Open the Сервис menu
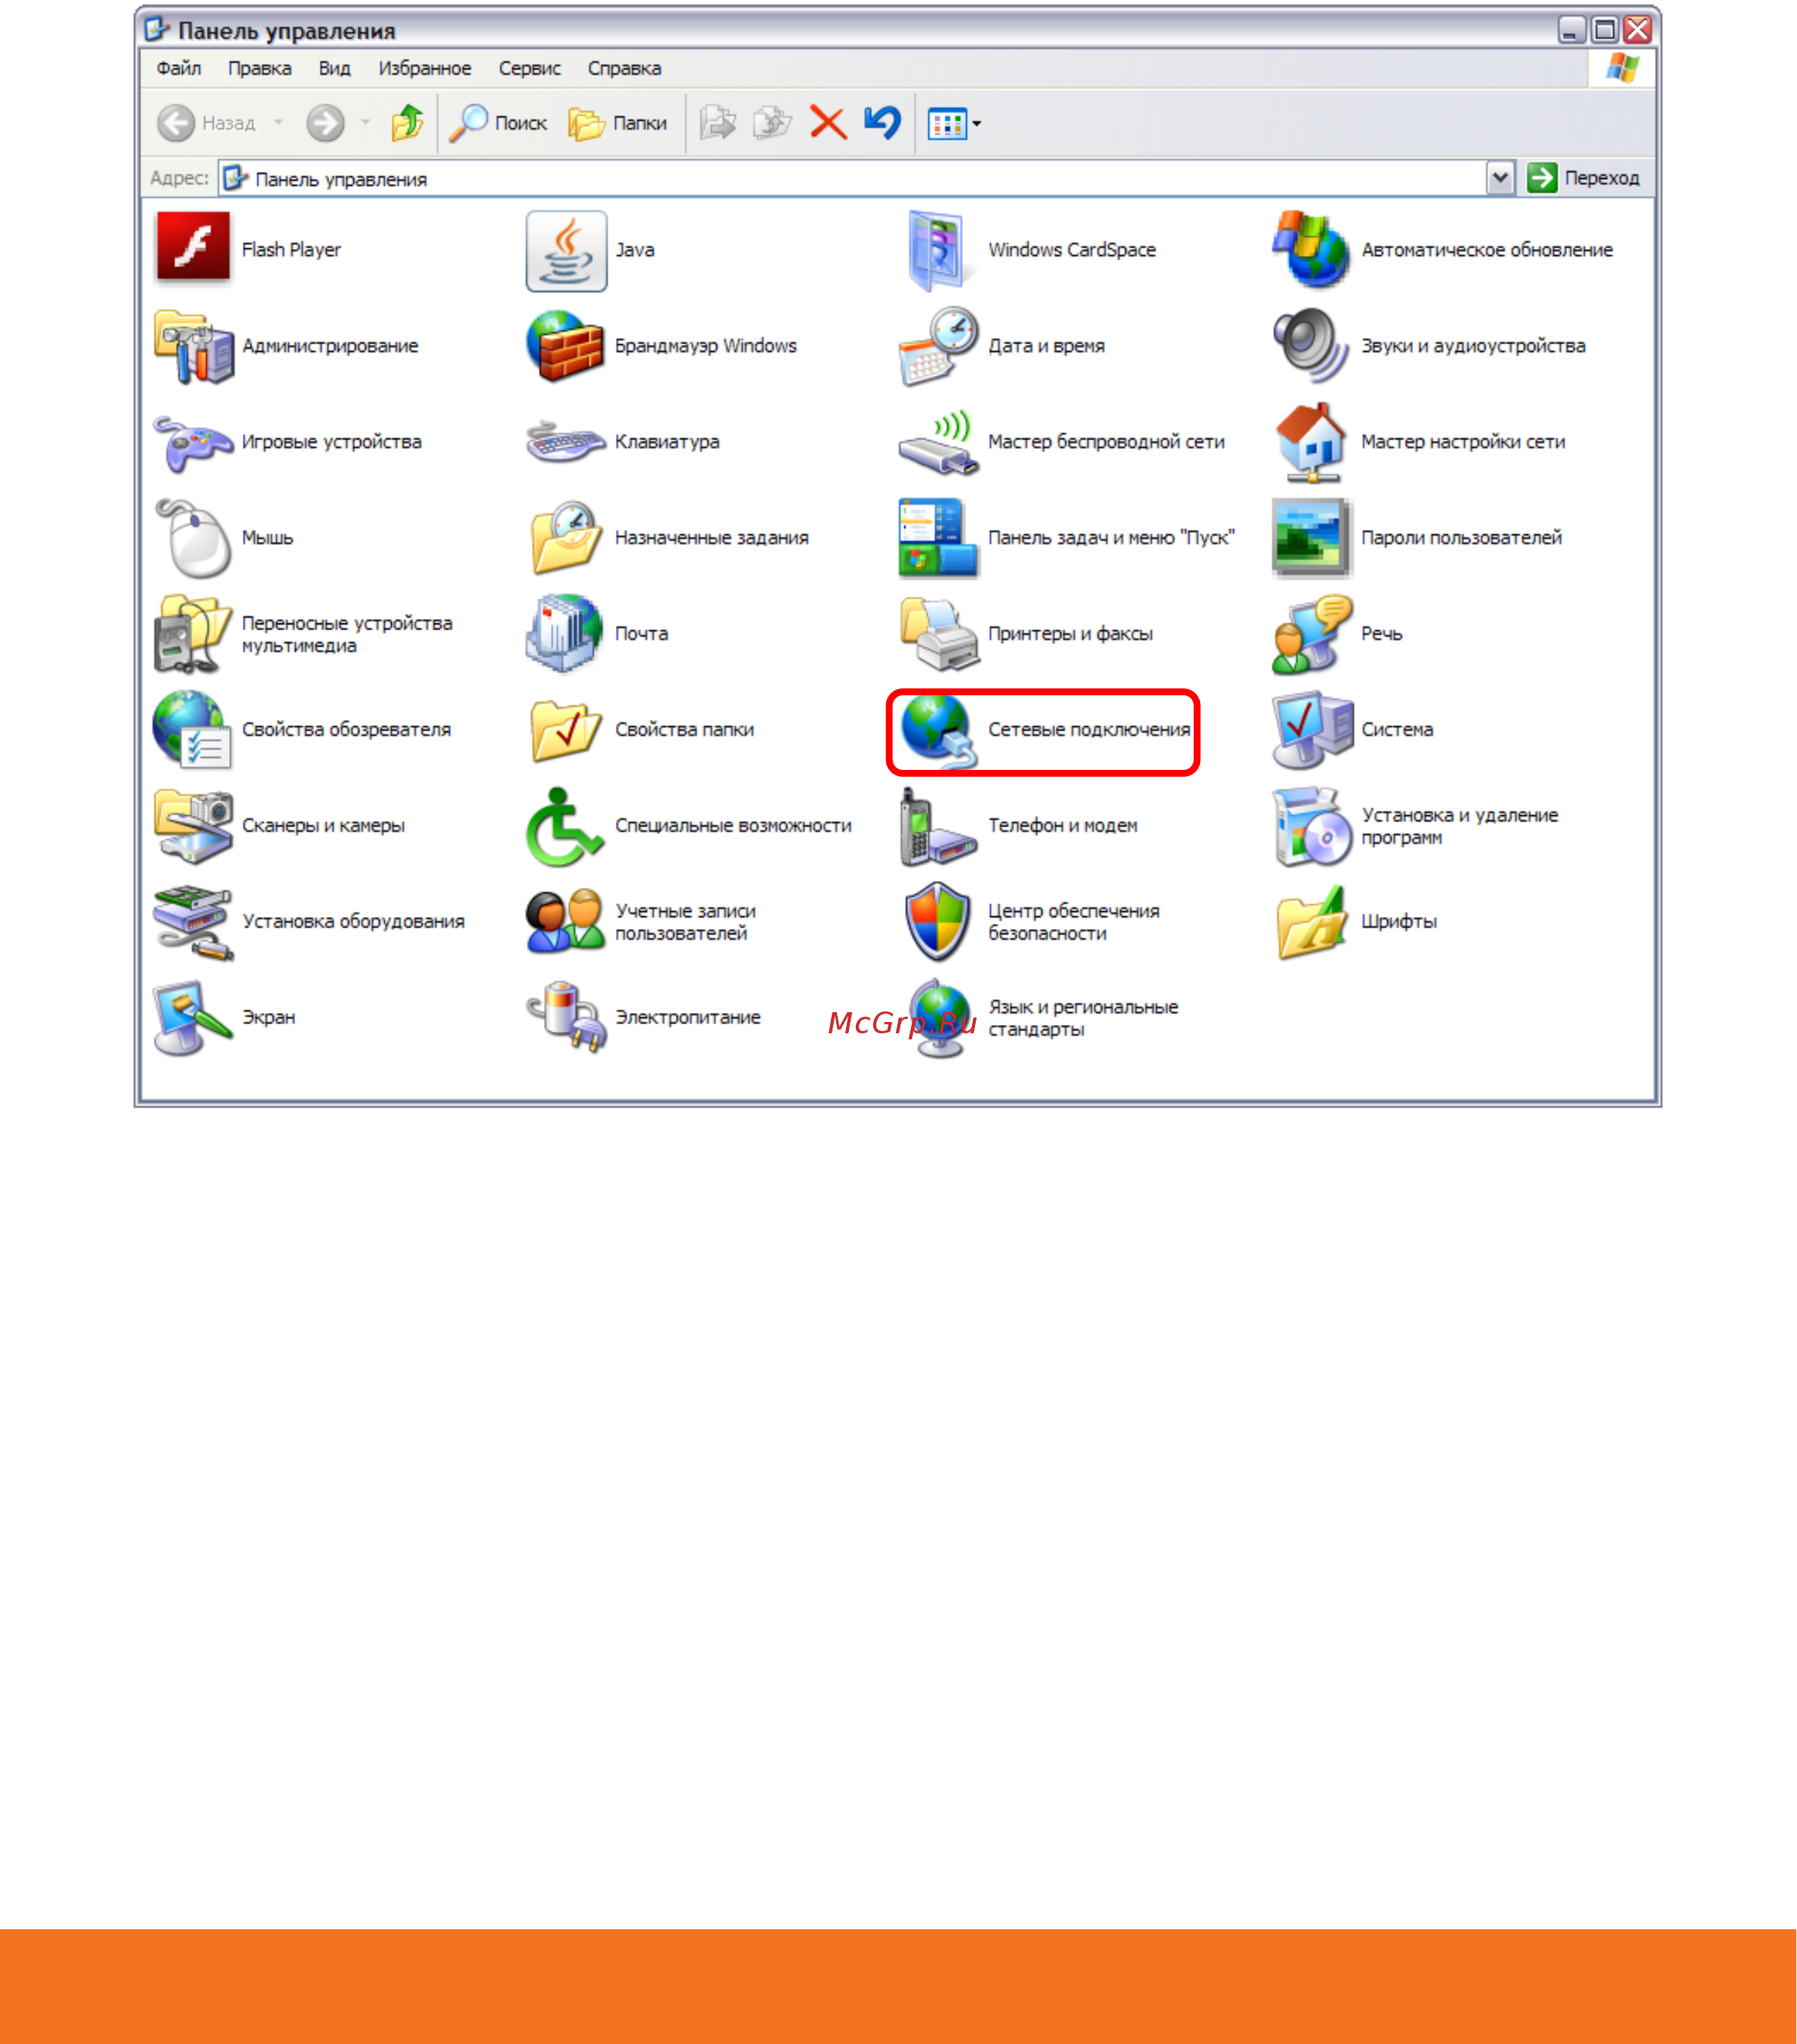Screen dimensions: 1797x2044 point(530,68)
